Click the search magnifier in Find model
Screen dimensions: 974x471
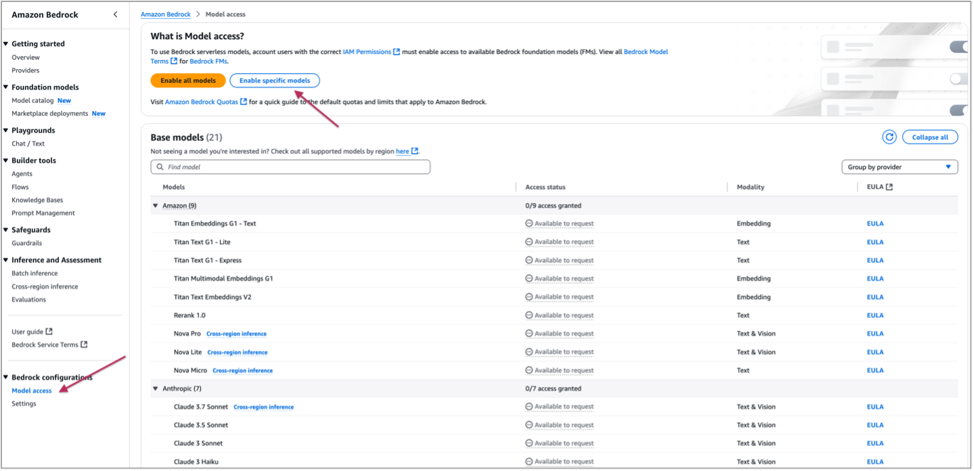point(160,167)
